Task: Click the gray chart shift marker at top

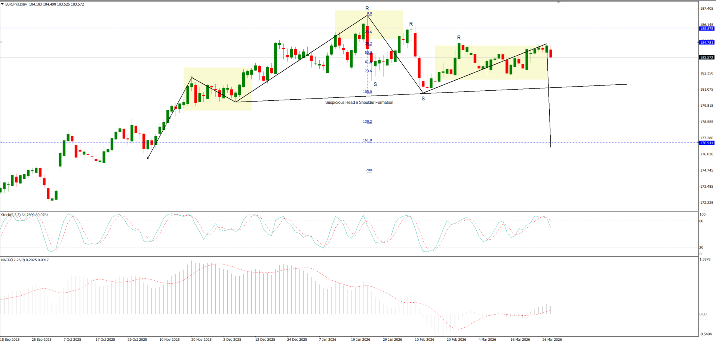Action: click(558, 3)
